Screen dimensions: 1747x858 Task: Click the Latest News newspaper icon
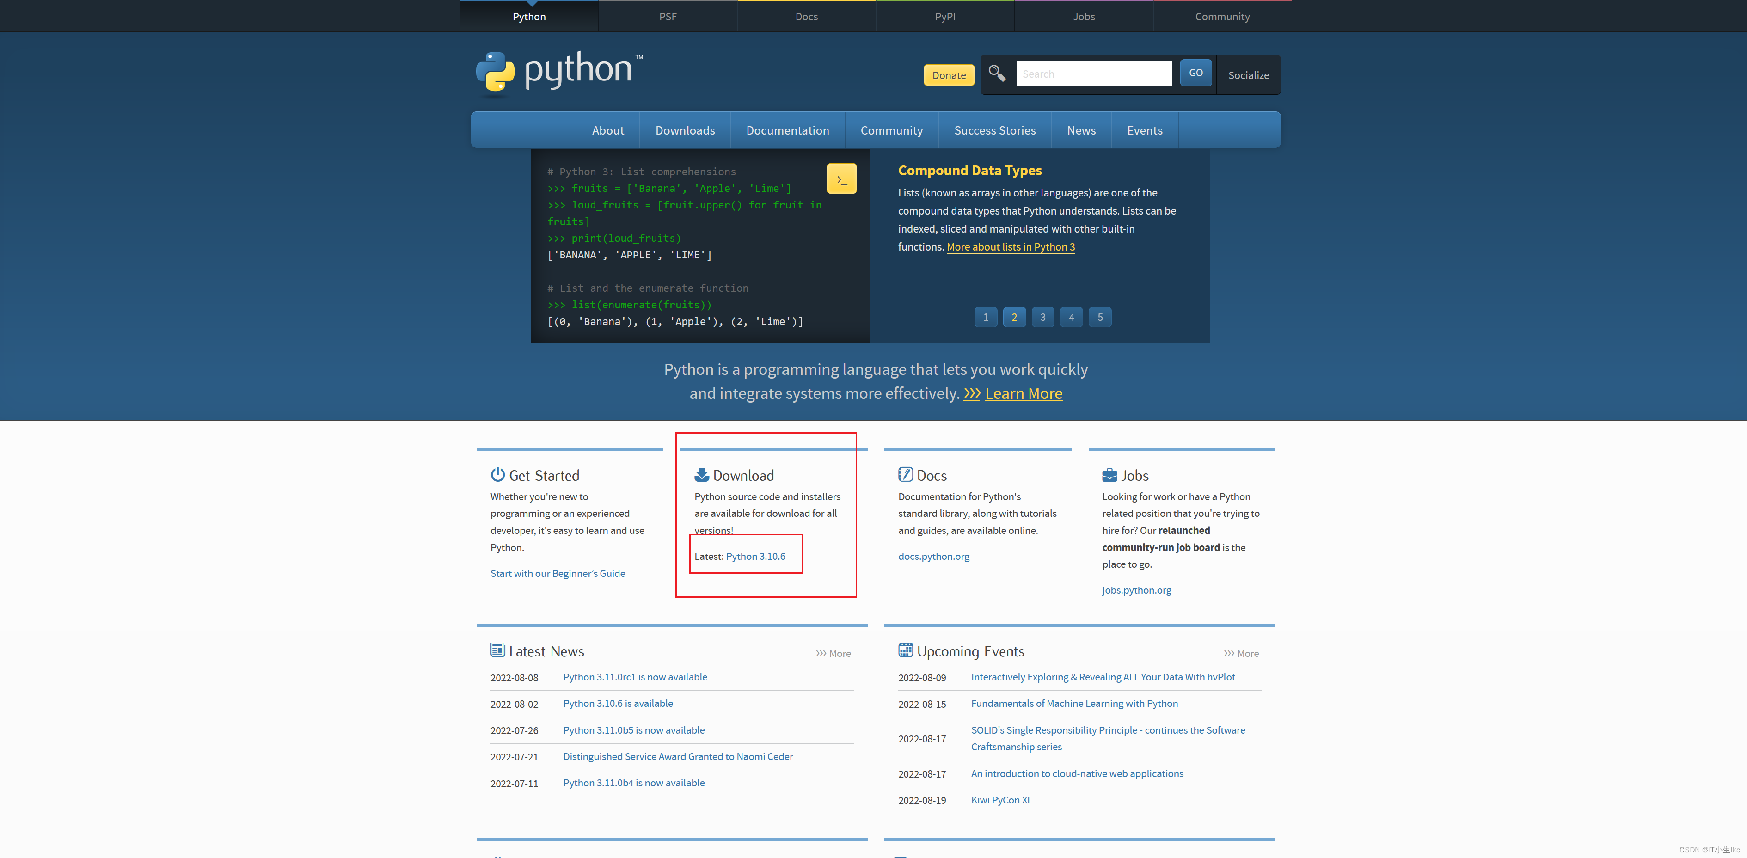(497, 650)
